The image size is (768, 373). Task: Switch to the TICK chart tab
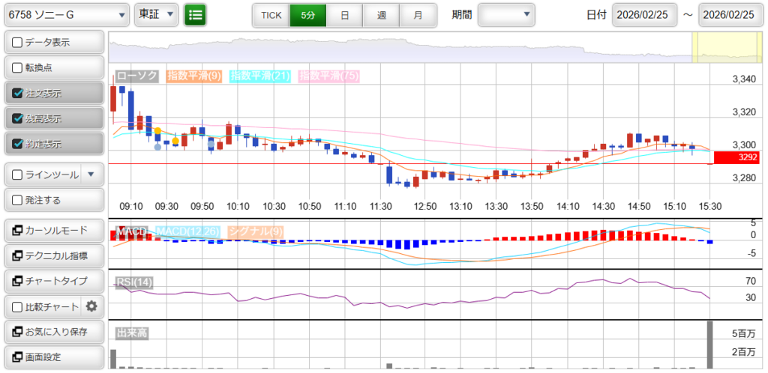point(270,14)
